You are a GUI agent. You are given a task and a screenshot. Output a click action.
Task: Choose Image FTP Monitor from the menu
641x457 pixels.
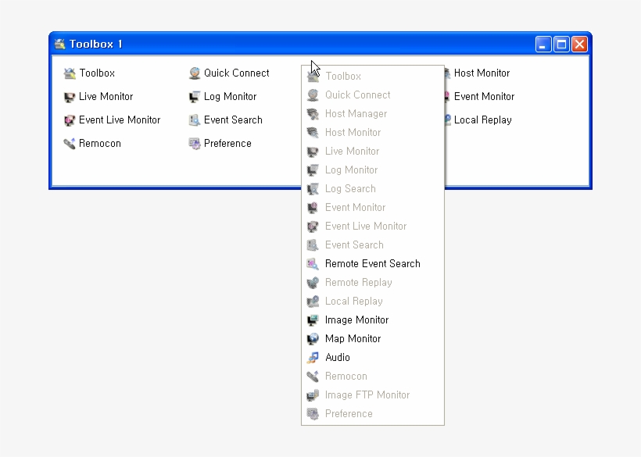(x=367, y=395)
